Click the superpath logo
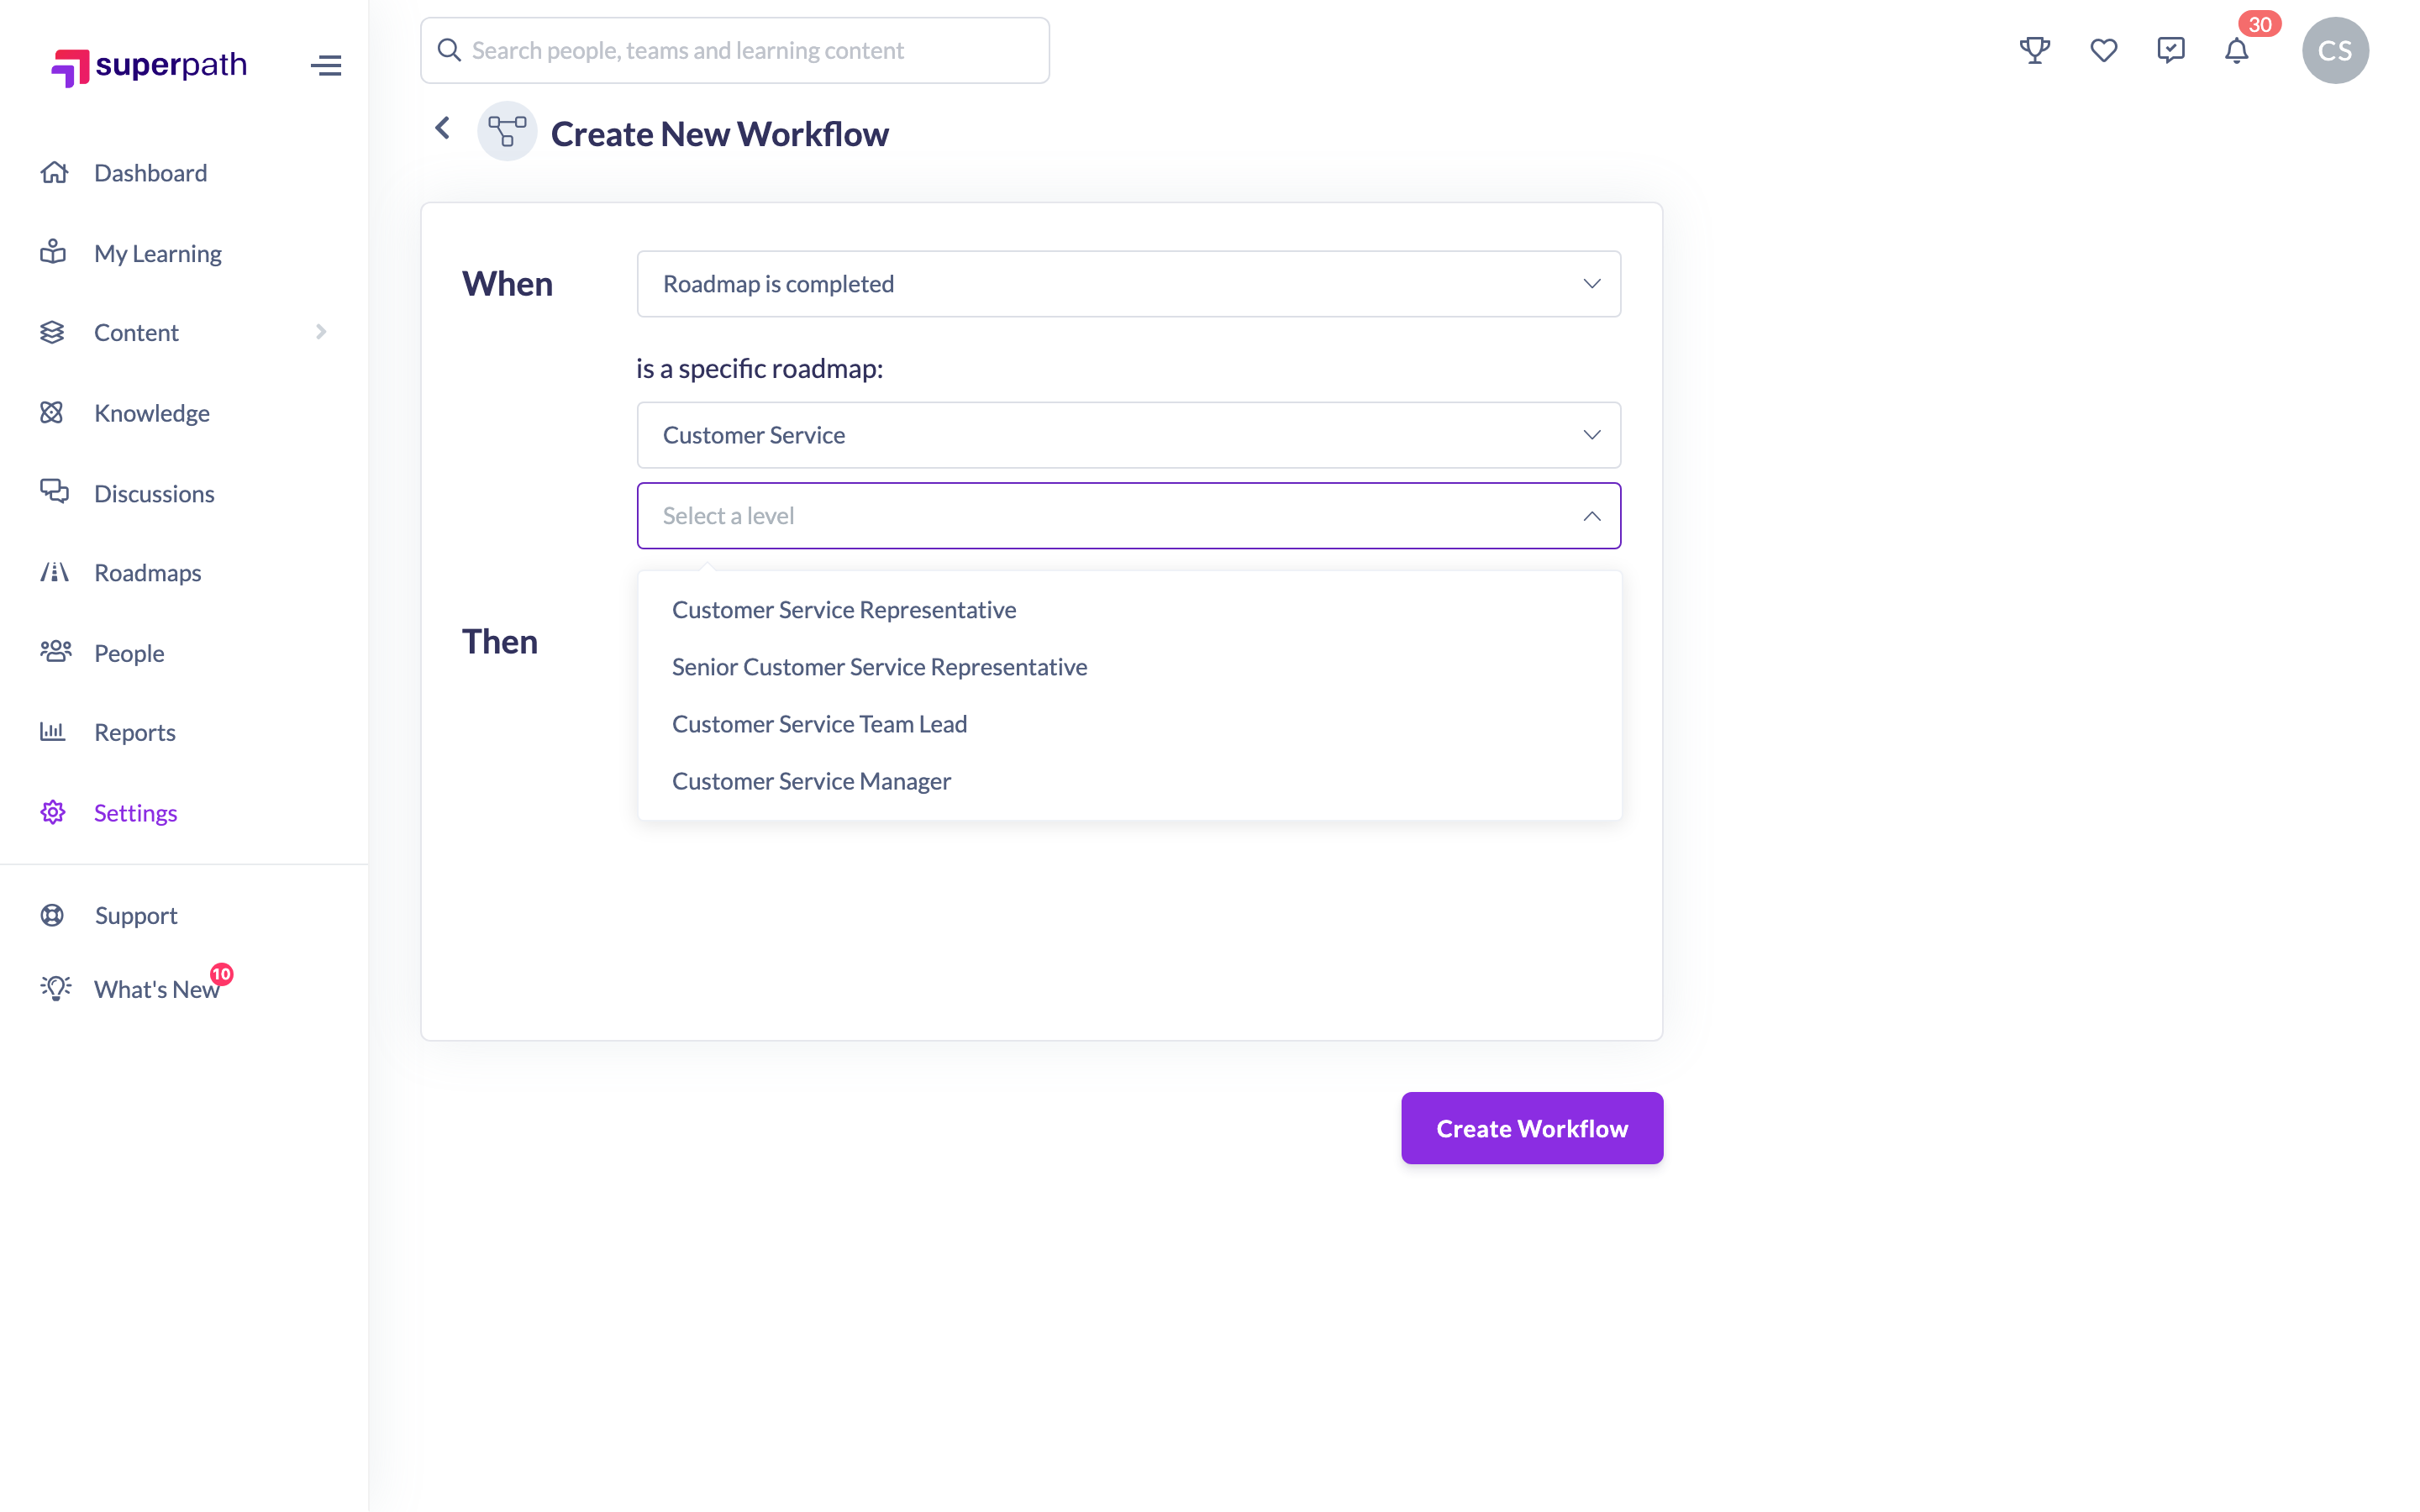Viewport: 2420px width, 1512px height. 149,66
